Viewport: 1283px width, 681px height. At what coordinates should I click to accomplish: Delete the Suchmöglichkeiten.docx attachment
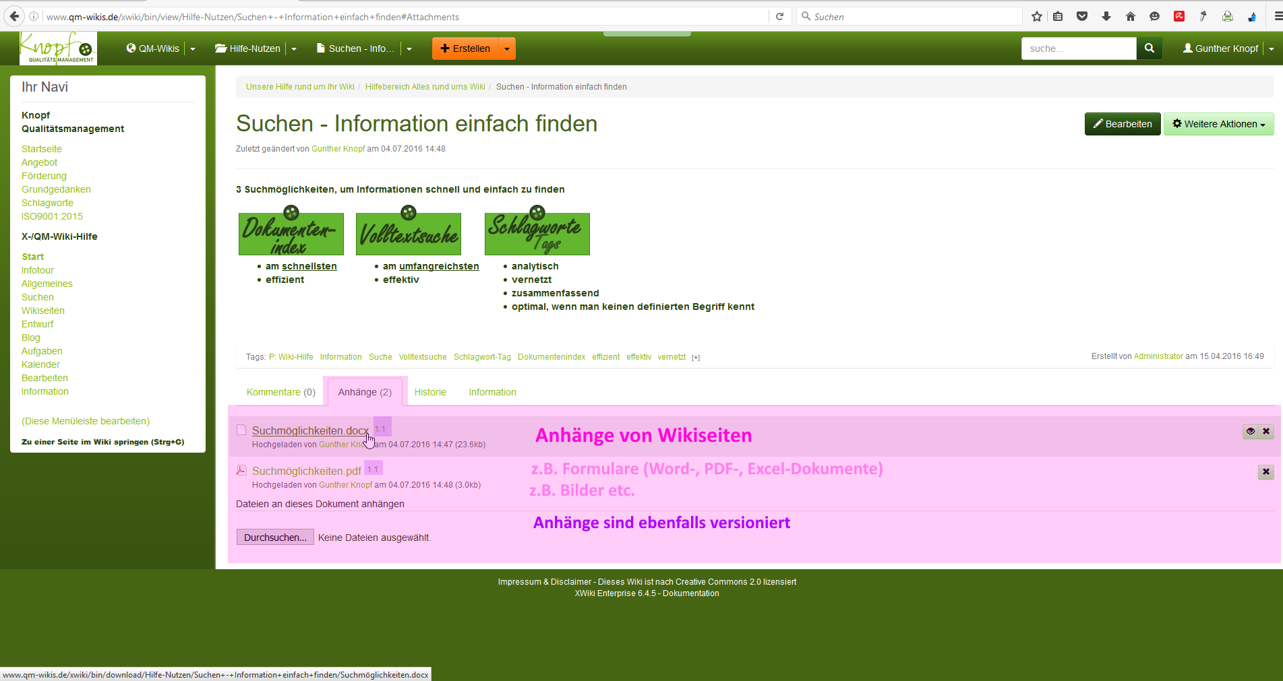pos(1266,431)
